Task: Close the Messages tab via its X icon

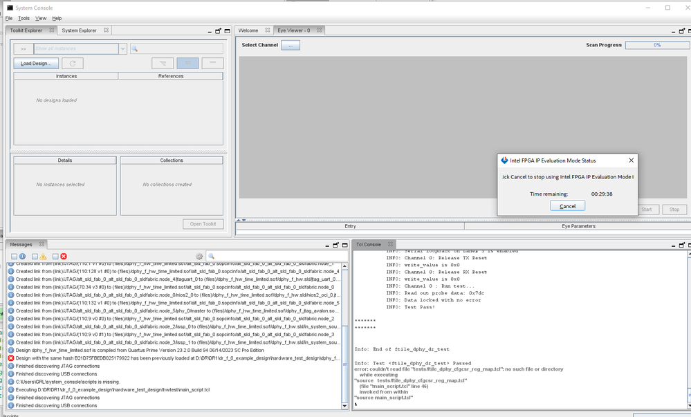Action: (40, 244)
